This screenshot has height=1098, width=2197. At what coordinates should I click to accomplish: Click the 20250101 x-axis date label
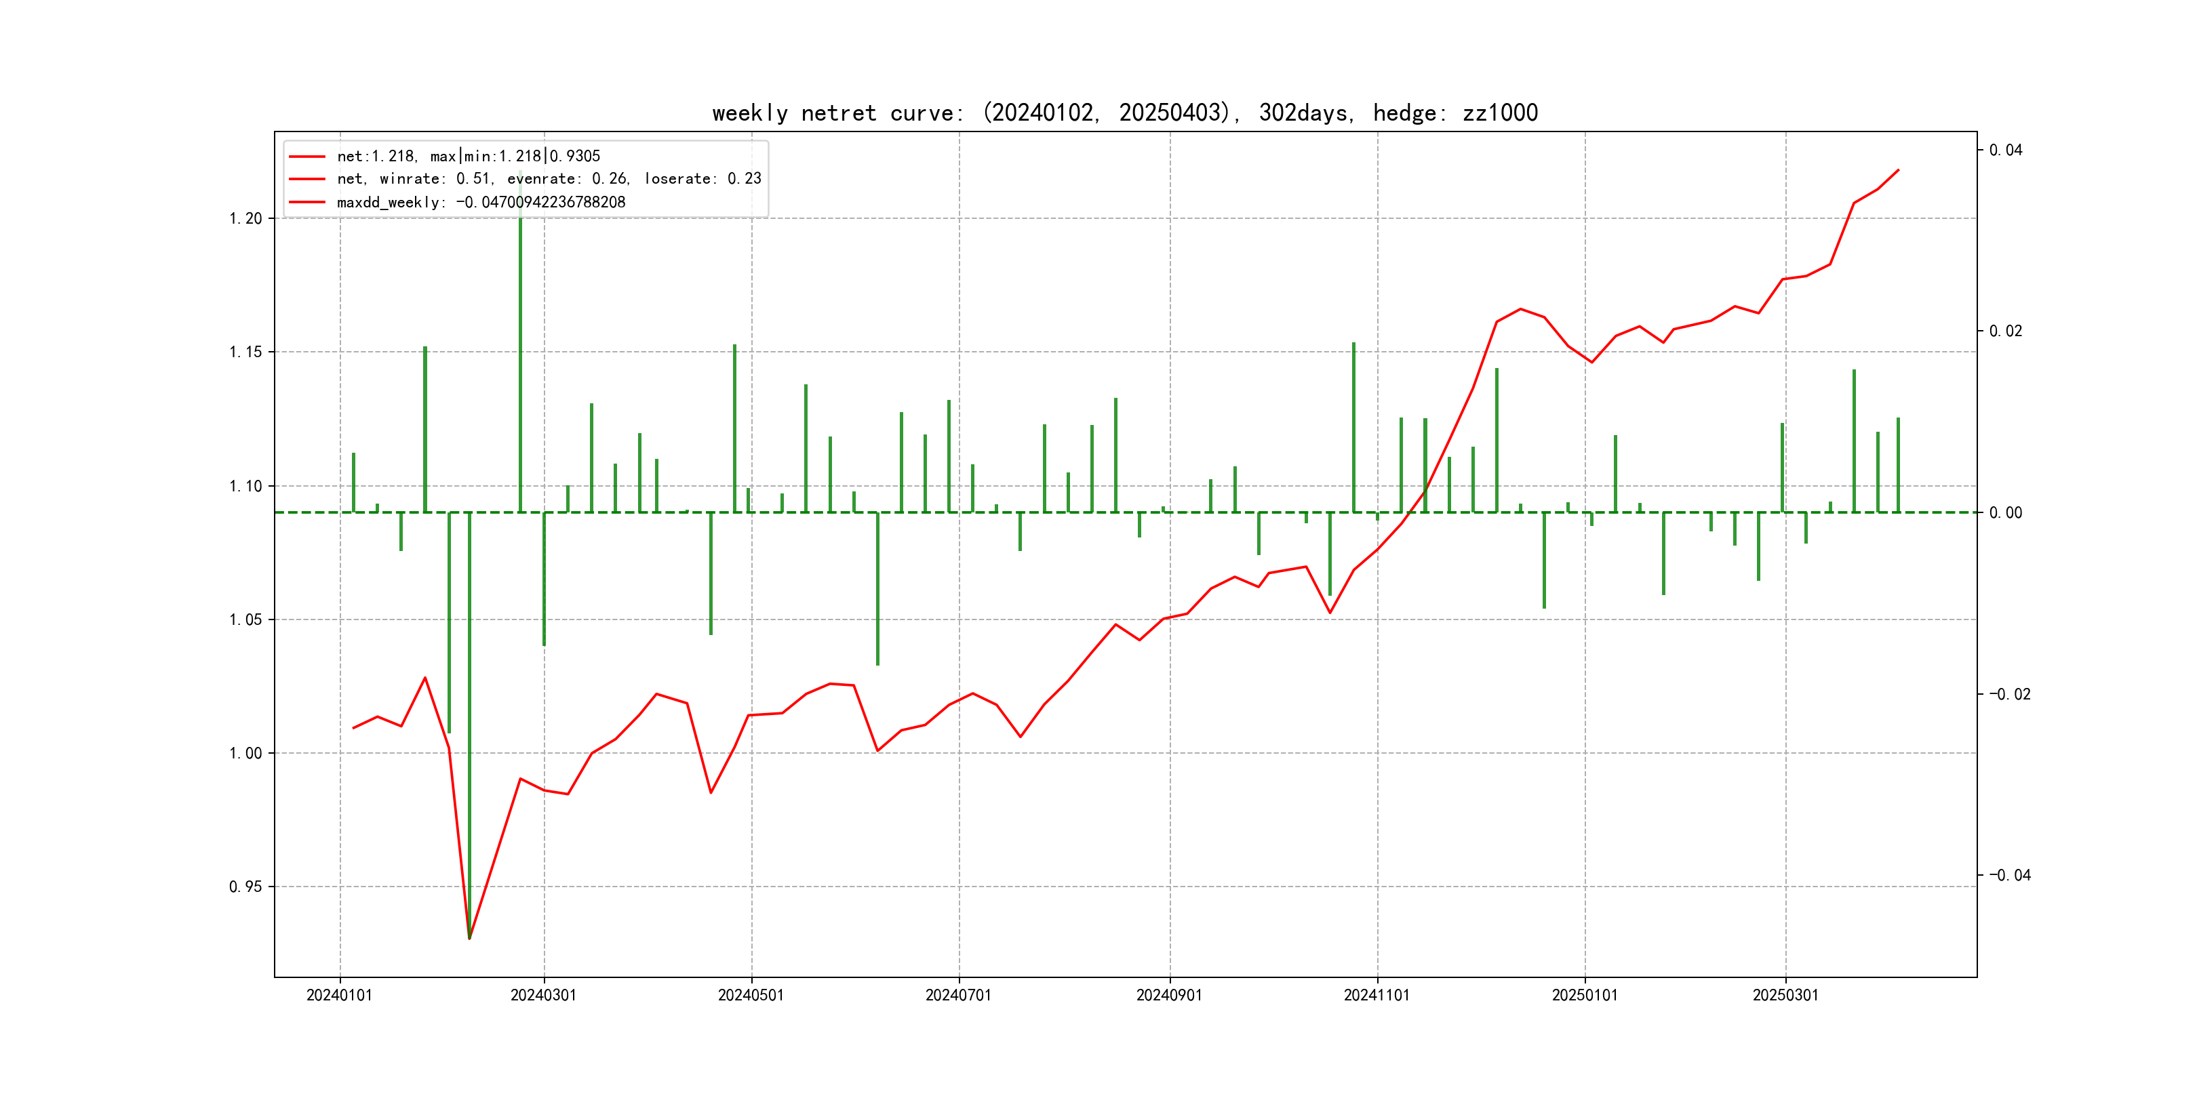pyautogui.click(x=1585, y=995)
